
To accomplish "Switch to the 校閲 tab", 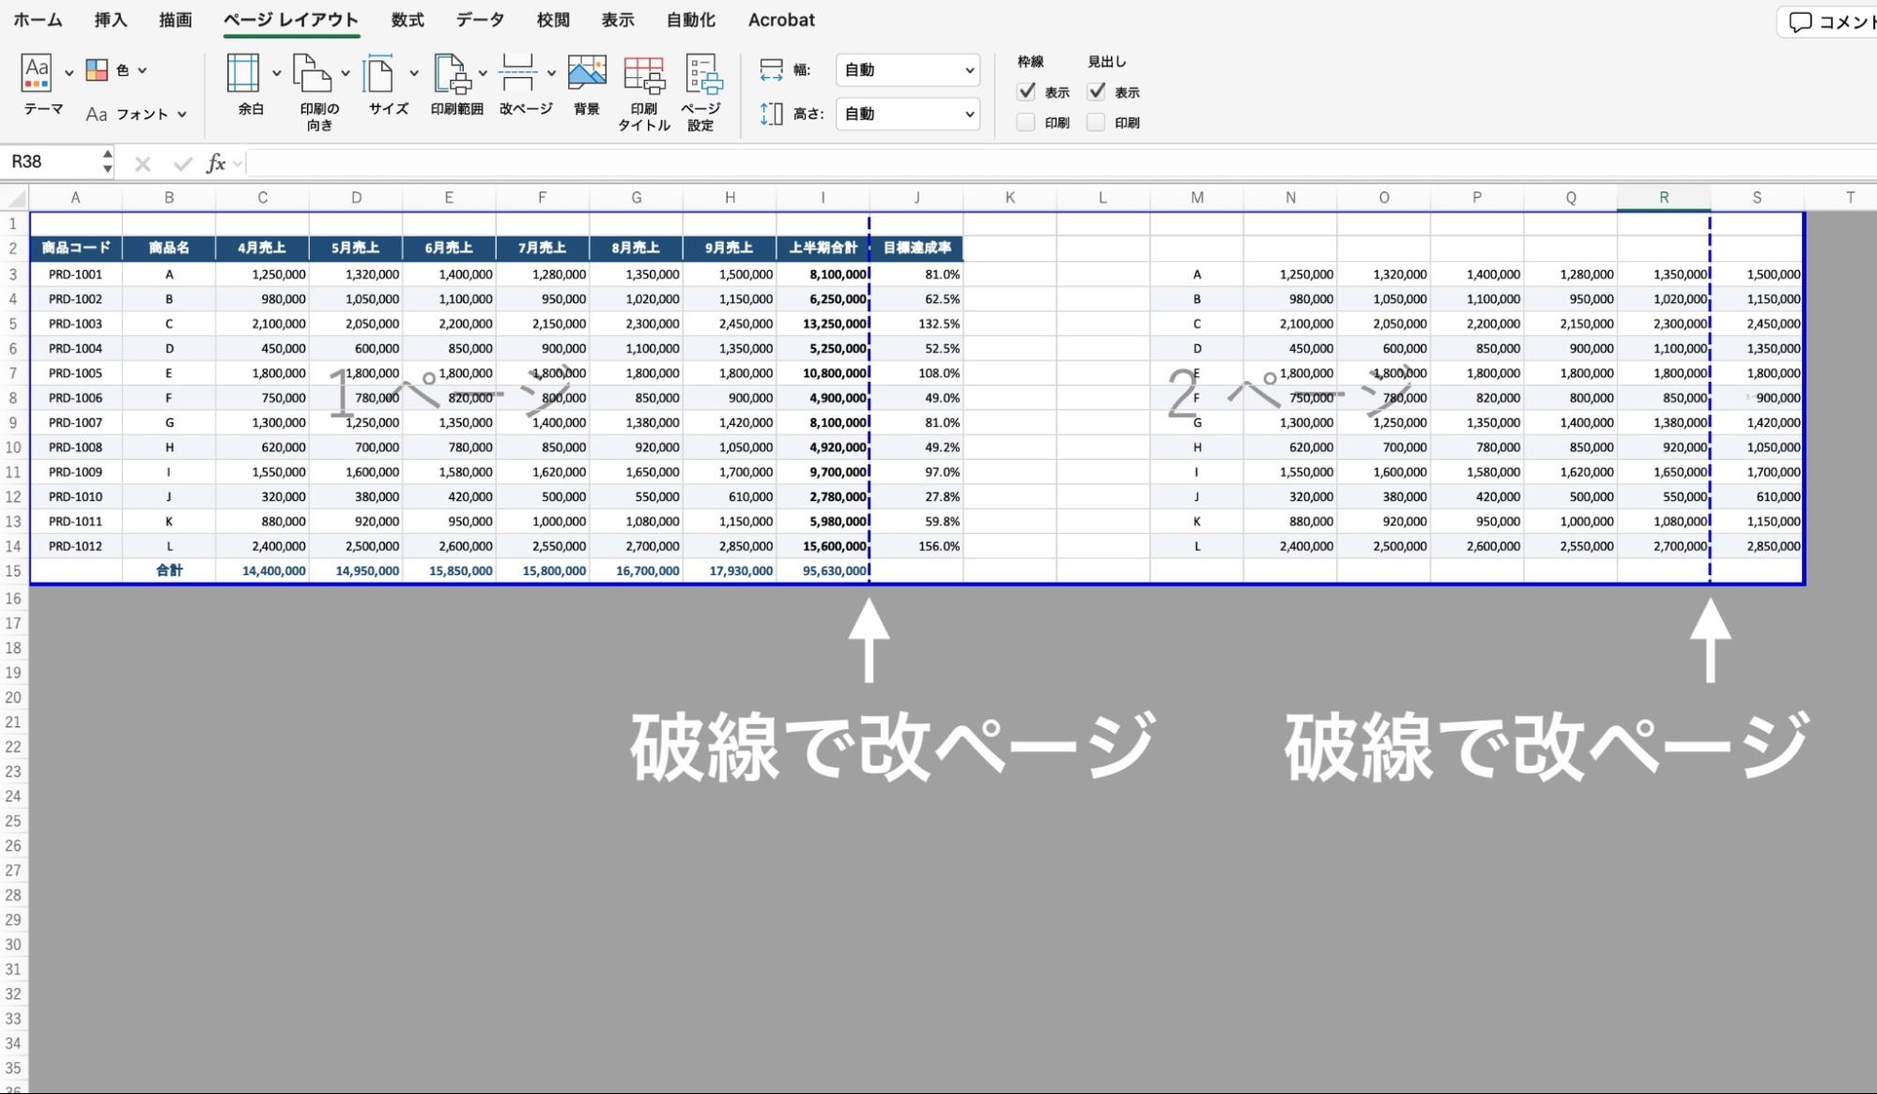I will (553, 20).
